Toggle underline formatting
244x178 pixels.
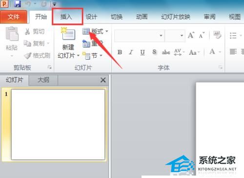(x=142, y=52)
